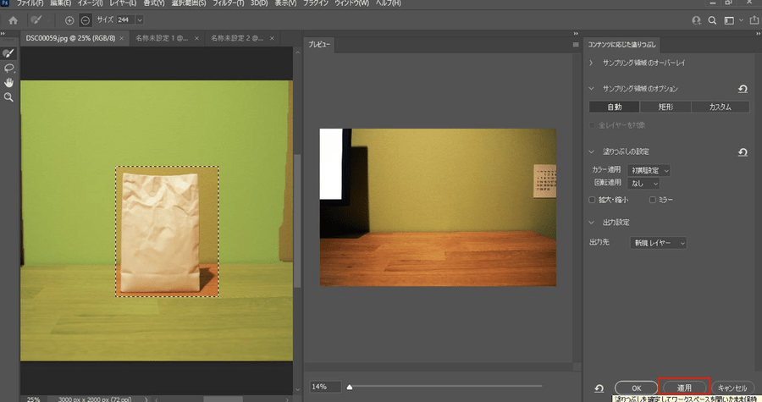Choose the subtract minus brush mode
This screenshot has width=762, height=402.
[x=86, y=19]
